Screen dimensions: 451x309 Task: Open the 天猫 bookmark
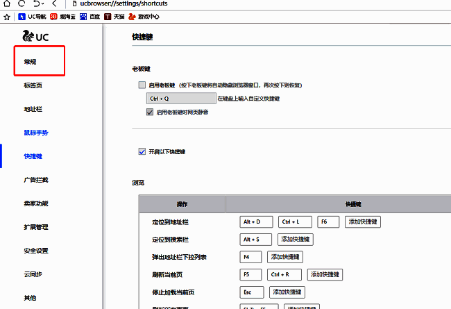(x=114, y=17)
